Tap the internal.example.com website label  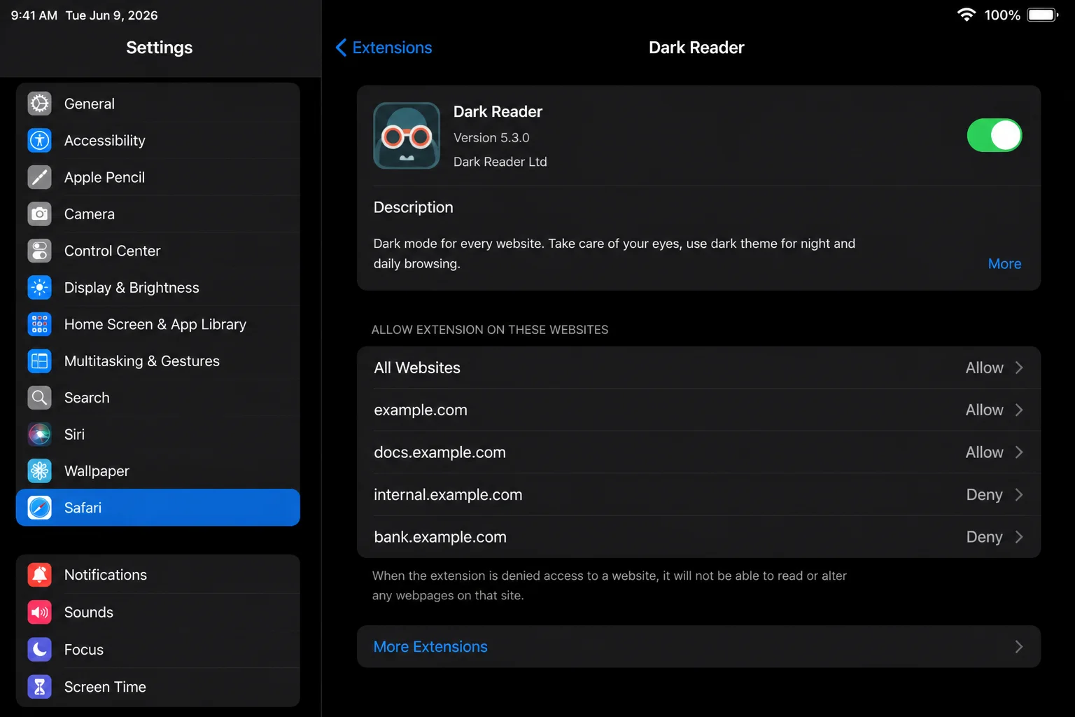(x=448, y=495)
